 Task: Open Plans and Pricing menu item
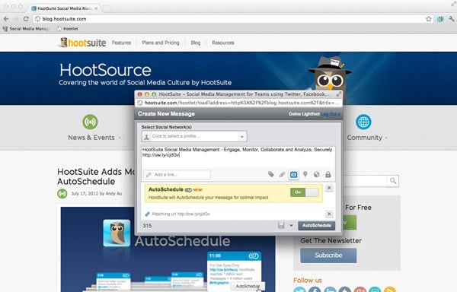pos(161,43)
